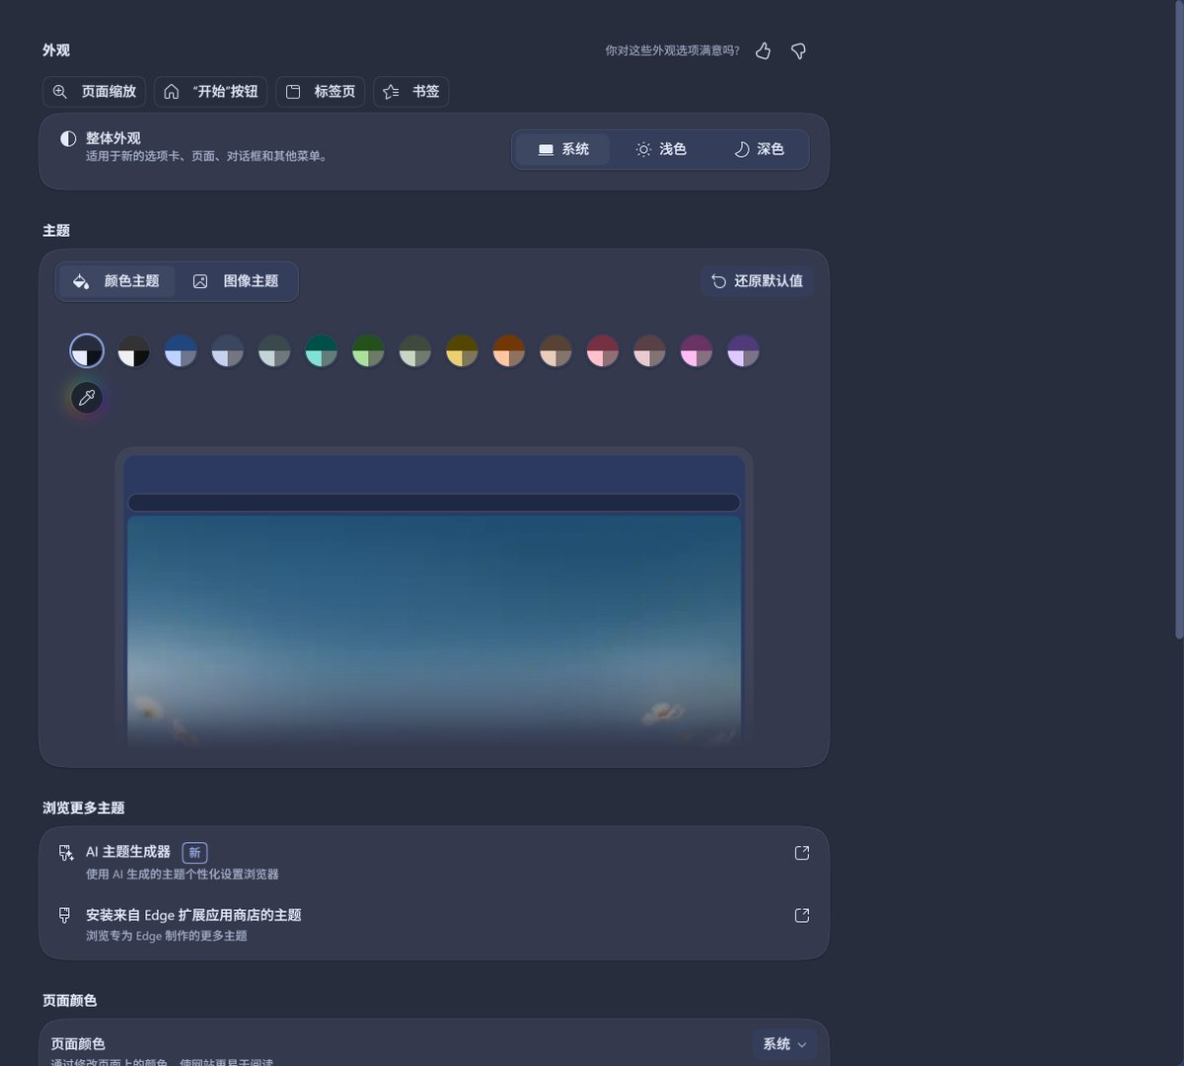Screen dimensions: 1184x1066
Task: Select the 浅色 appearance mode
Action: 661,149
